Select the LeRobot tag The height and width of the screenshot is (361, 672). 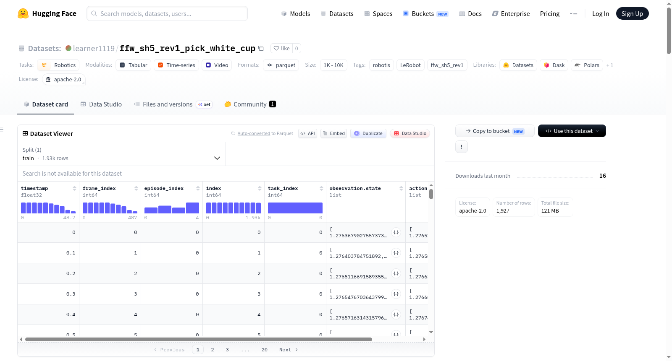[x=410, y=65]
